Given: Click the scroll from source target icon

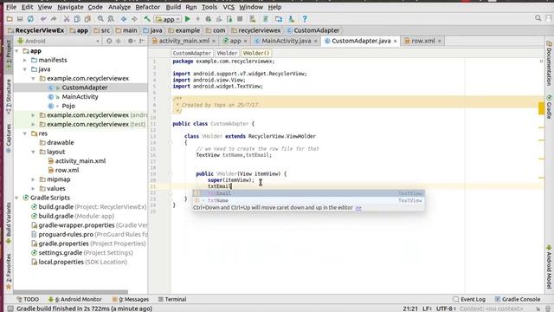Looking at the screenshot, I should click(109, 41).
